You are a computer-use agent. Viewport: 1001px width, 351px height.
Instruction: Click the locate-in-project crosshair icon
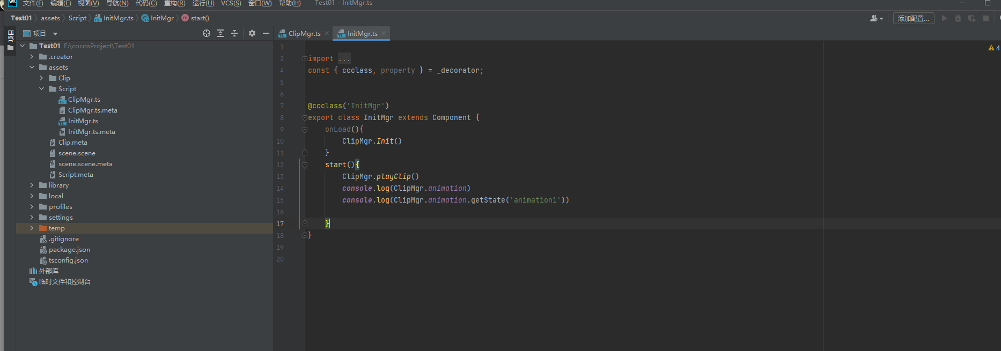click(x=207, y=33)
